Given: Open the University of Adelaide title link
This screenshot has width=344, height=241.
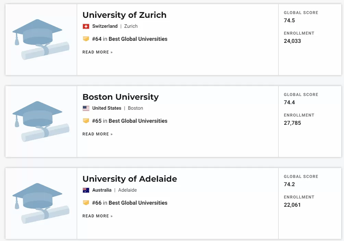Looking at the screenshot, I should (x=130, y=179).
